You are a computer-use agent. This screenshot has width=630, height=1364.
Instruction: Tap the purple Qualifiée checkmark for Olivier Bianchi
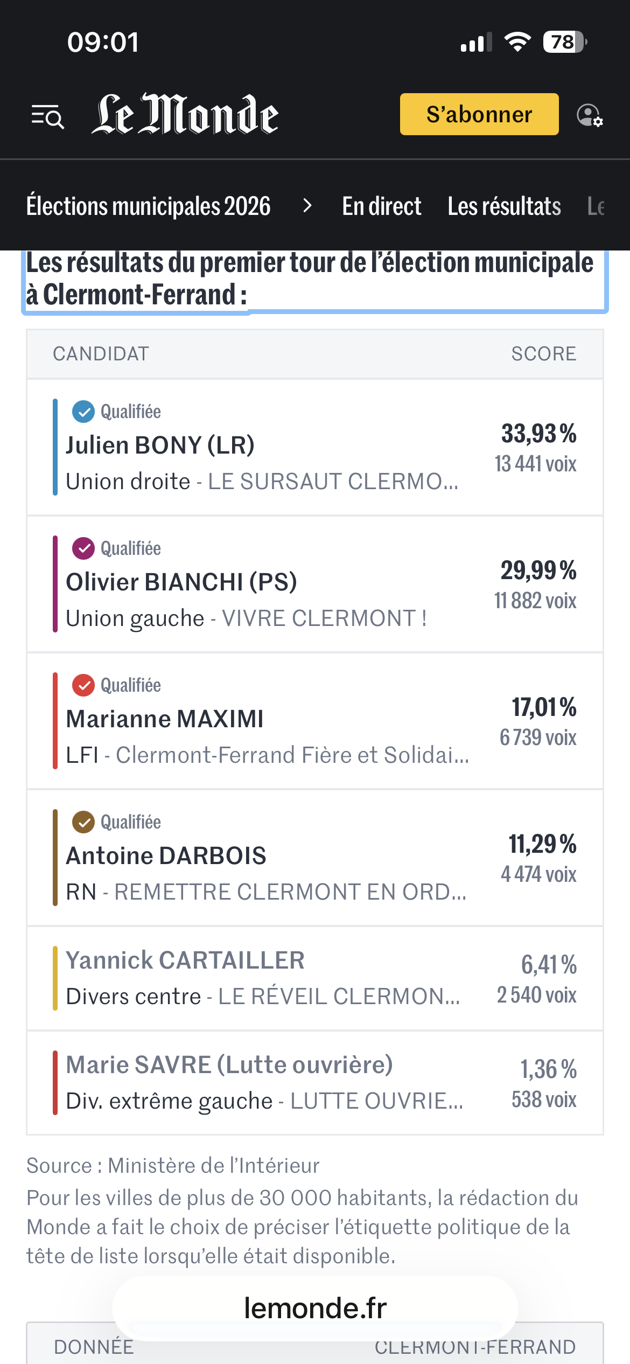83,549
